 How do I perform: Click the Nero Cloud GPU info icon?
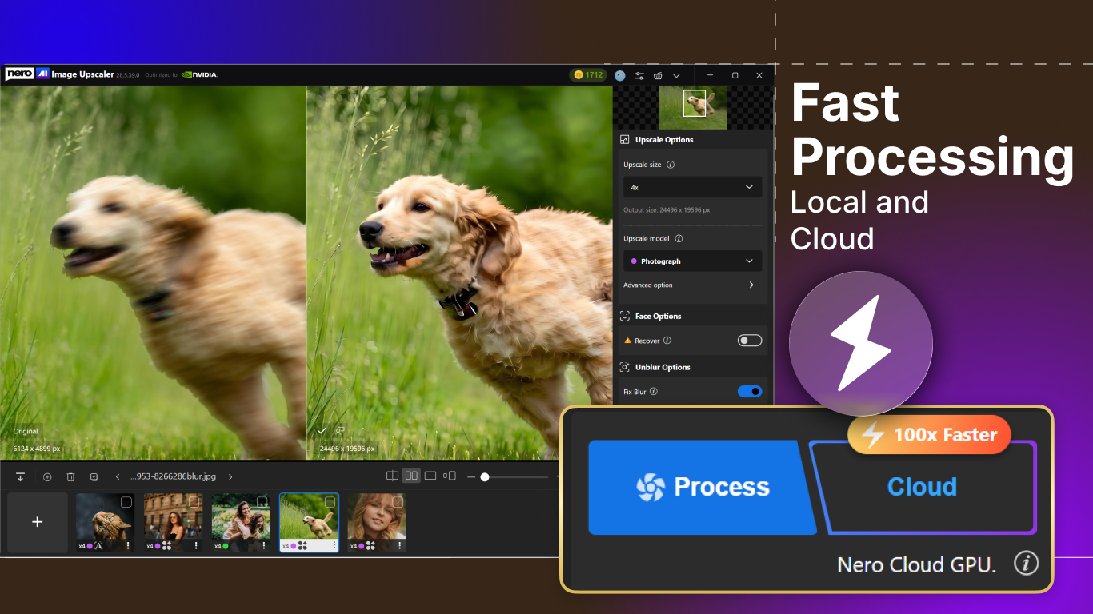coord(1026,564)
